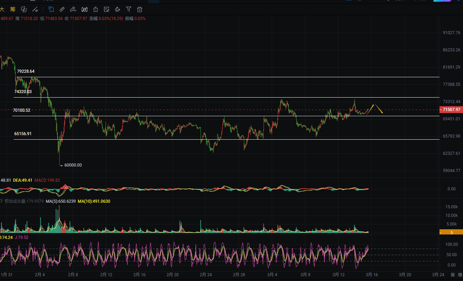
Task: Open the note edit tool
Action: pos(107,9)
